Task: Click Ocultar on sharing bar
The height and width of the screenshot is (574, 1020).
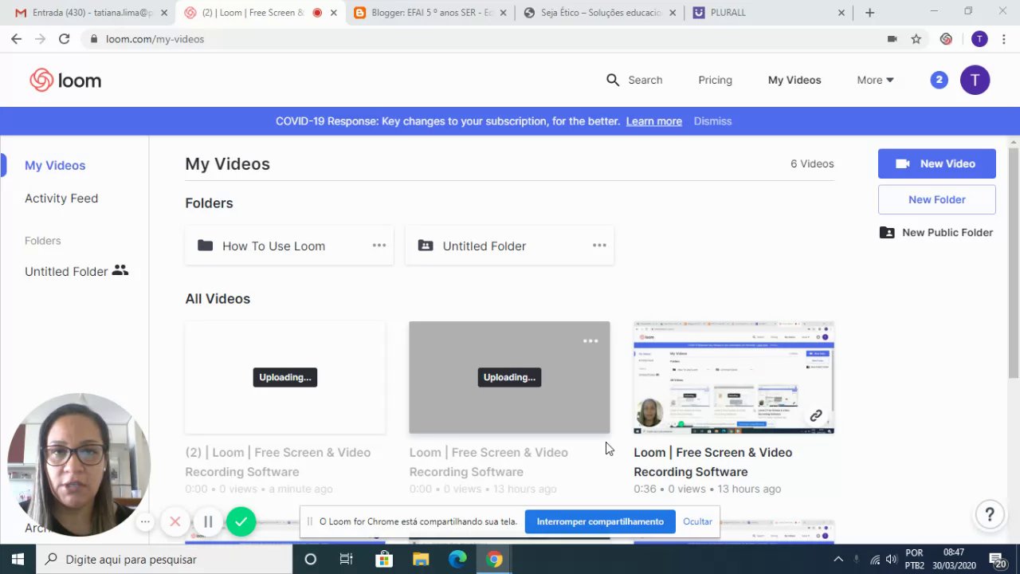Action: (x=697, y=521)
